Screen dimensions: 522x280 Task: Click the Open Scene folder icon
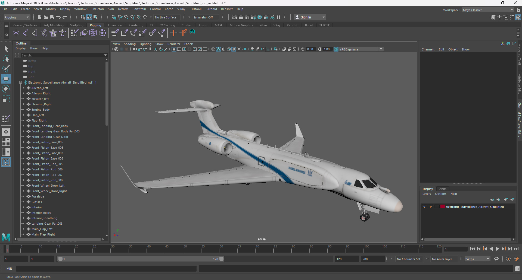tap(46, 17)
